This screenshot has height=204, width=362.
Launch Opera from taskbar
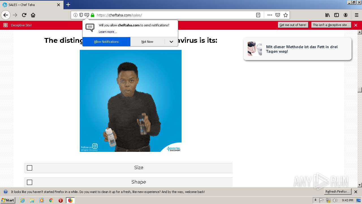click(61, 200)
